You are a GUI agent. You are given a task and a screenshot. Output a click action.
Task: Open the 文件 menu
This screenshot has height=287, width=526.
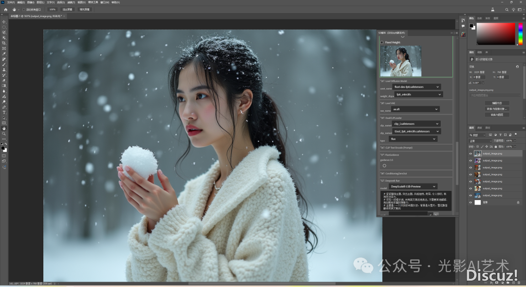pyautogui.click(x=11, y=2)
